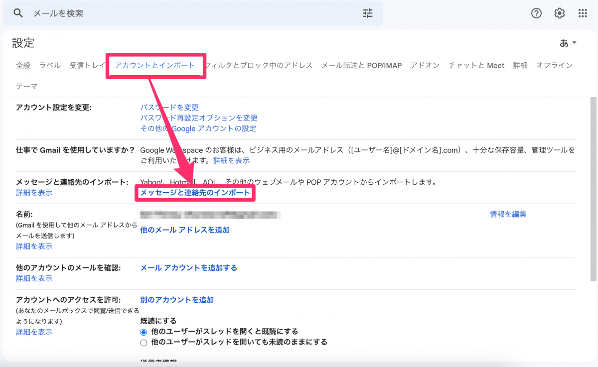Open the フィルタとブロック中のアドレス tab
598x367 pixels.
tap(259, 65)
